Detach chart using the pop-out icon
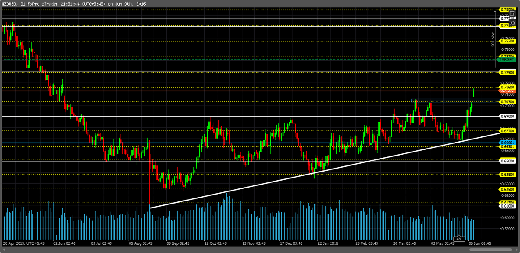Viewport: 520px width, 253px height. 512,14
